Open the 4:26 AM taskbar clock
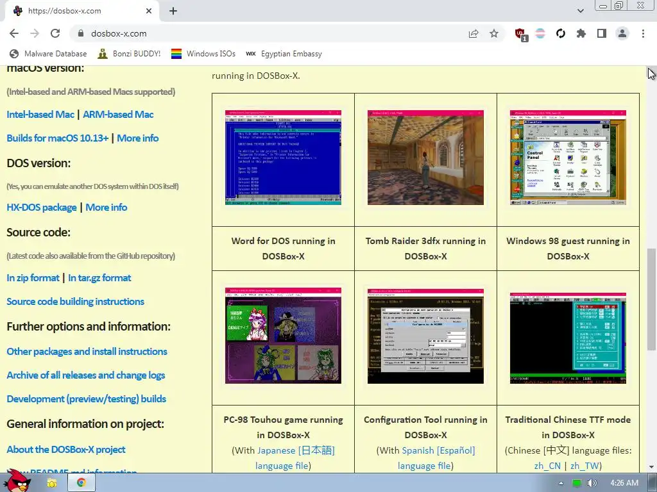 (624, 483)
